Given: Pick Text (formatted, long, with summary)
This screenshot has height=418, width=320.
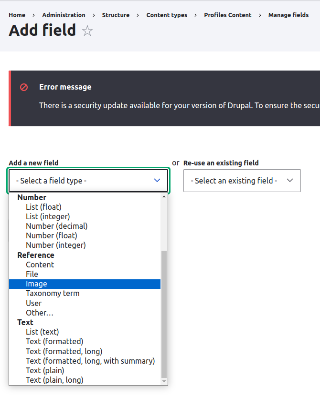Looking at the screenshot, I should 85,361.
